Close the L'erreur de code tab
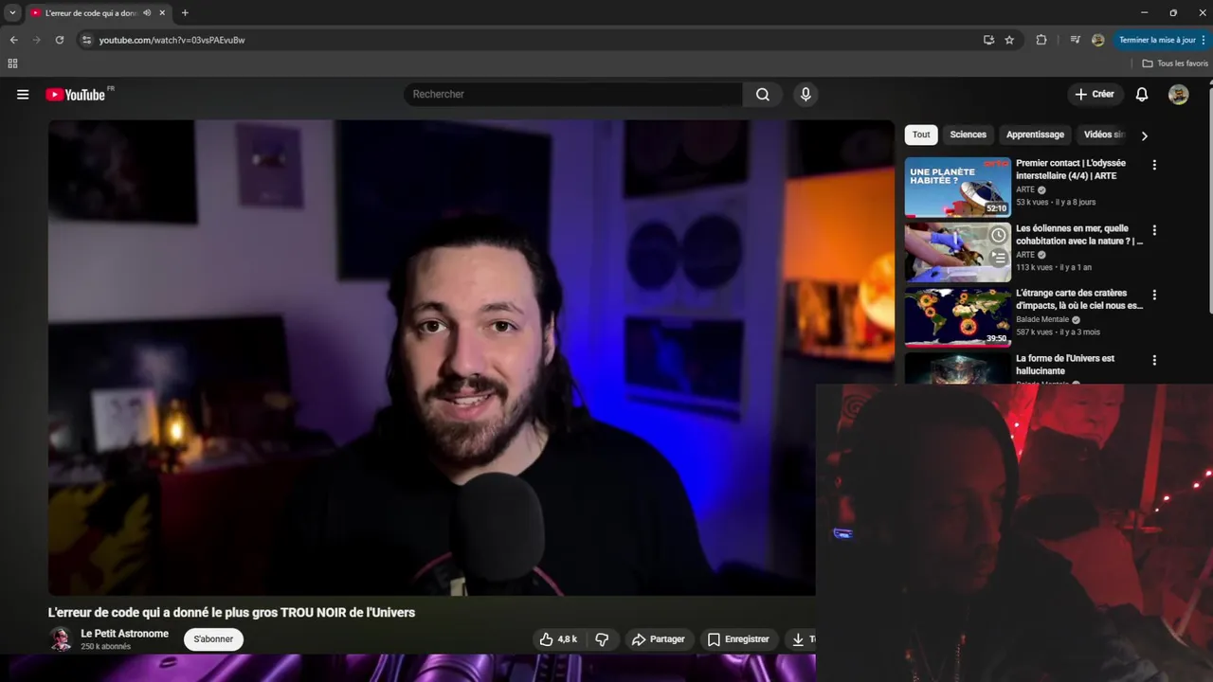1213x682 pixels. [162, 13]
